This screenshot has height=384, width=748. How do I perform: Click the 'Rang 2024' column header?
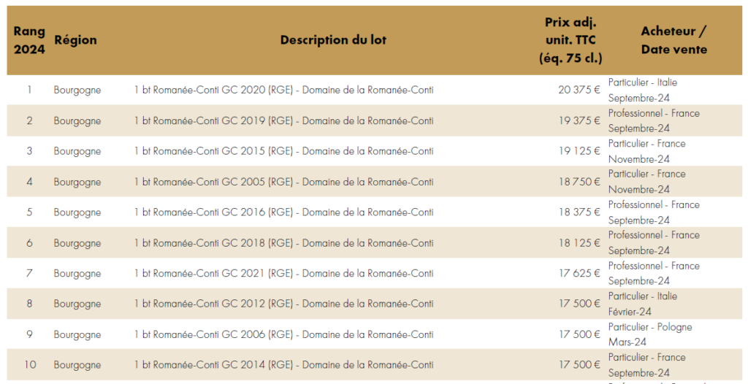click(x=29, y=40)
